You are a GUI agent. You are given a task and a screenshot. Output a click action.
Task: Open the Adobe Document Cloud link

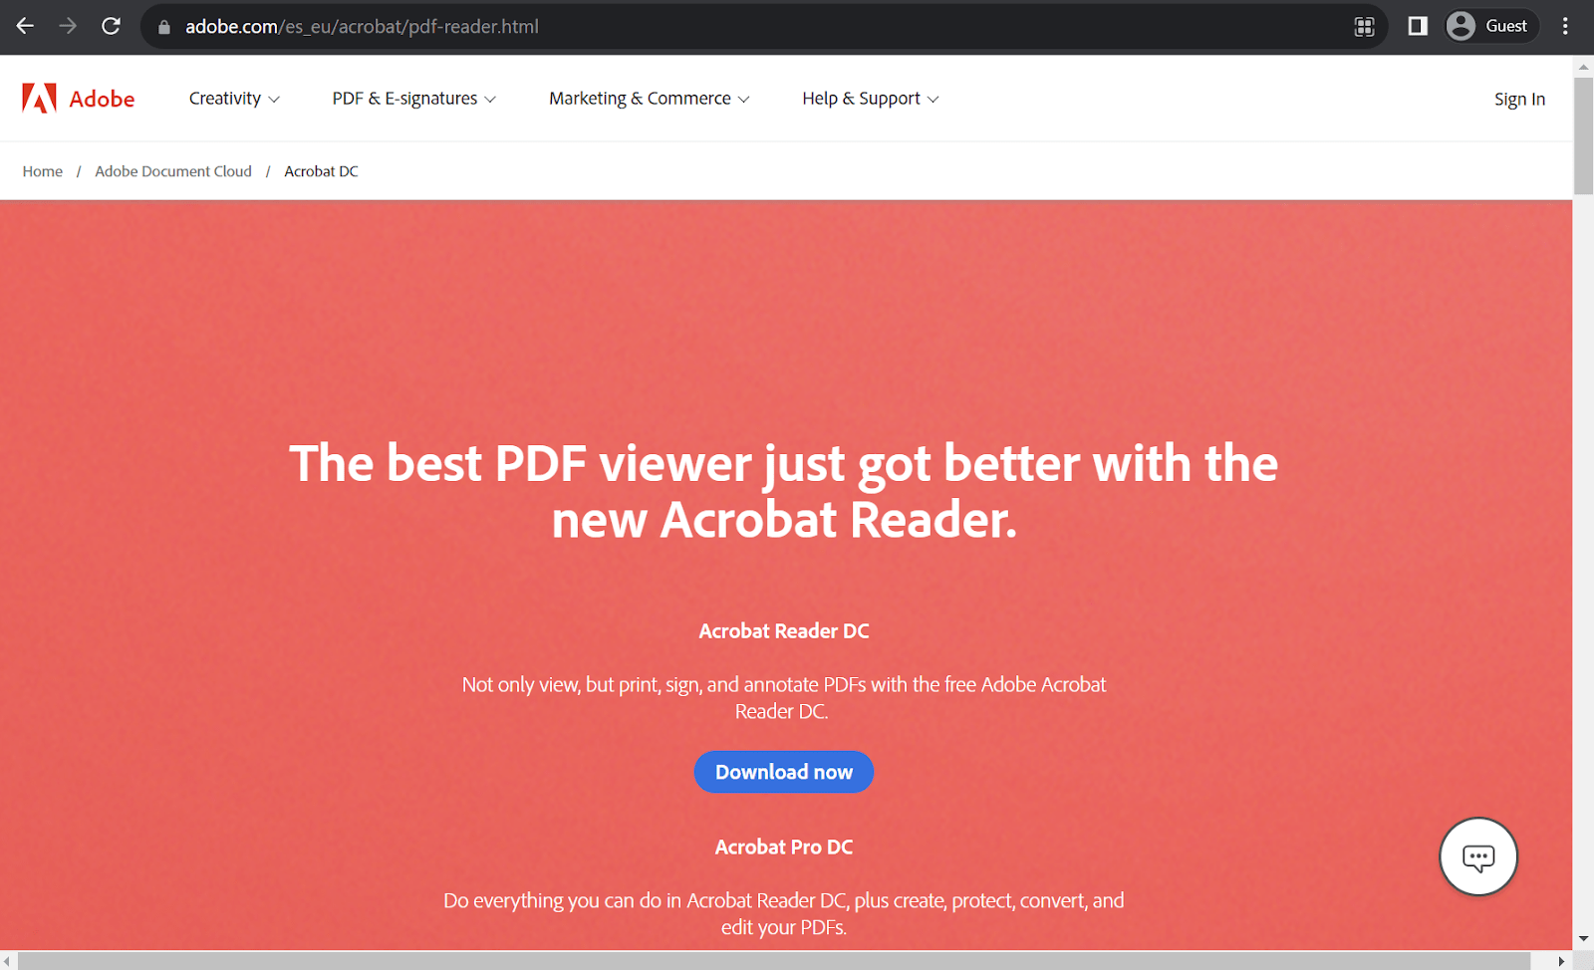[172, 171]
